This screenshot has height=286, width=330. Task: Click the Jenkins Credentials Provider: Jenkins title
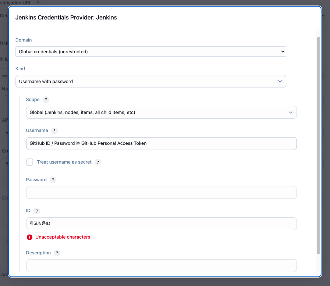click(66, 17)
